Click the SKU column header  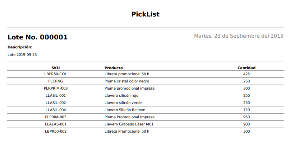click(55, 68)
